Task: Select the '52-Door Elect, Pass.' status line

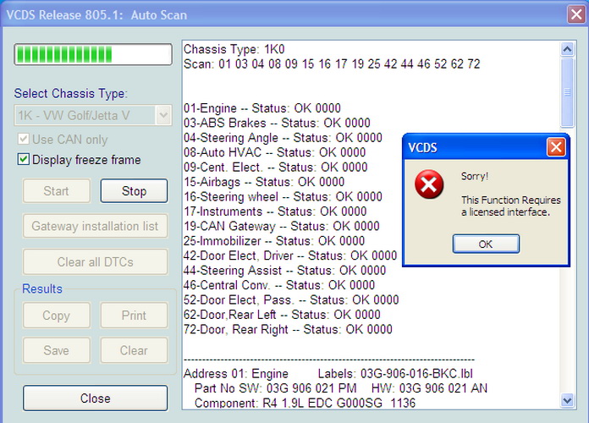Action: click(x=291, y=299)
